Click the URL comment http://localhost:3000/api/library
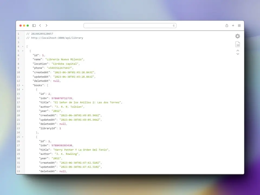Image resolution: width=260 pixels, height=195 pixels. click(x=57, y=38)
